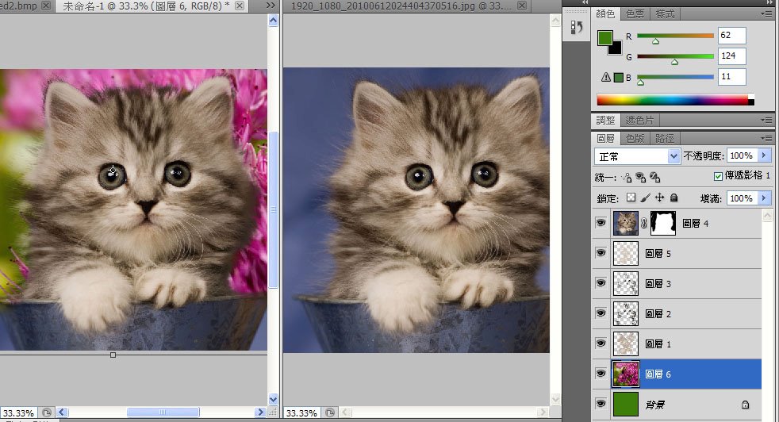Toggle the 傳遞影格 1 checkbox
Image resolution: width=779 pixels, height=422 pixels.
click(x=718, y=176)
